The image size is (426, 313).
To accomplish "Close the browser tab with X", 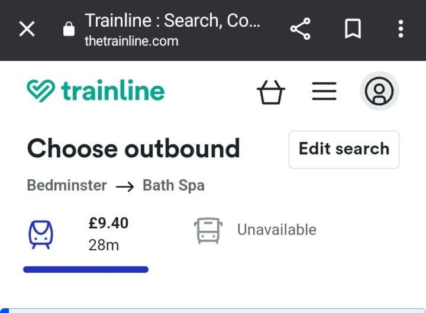I will (27, 29).
